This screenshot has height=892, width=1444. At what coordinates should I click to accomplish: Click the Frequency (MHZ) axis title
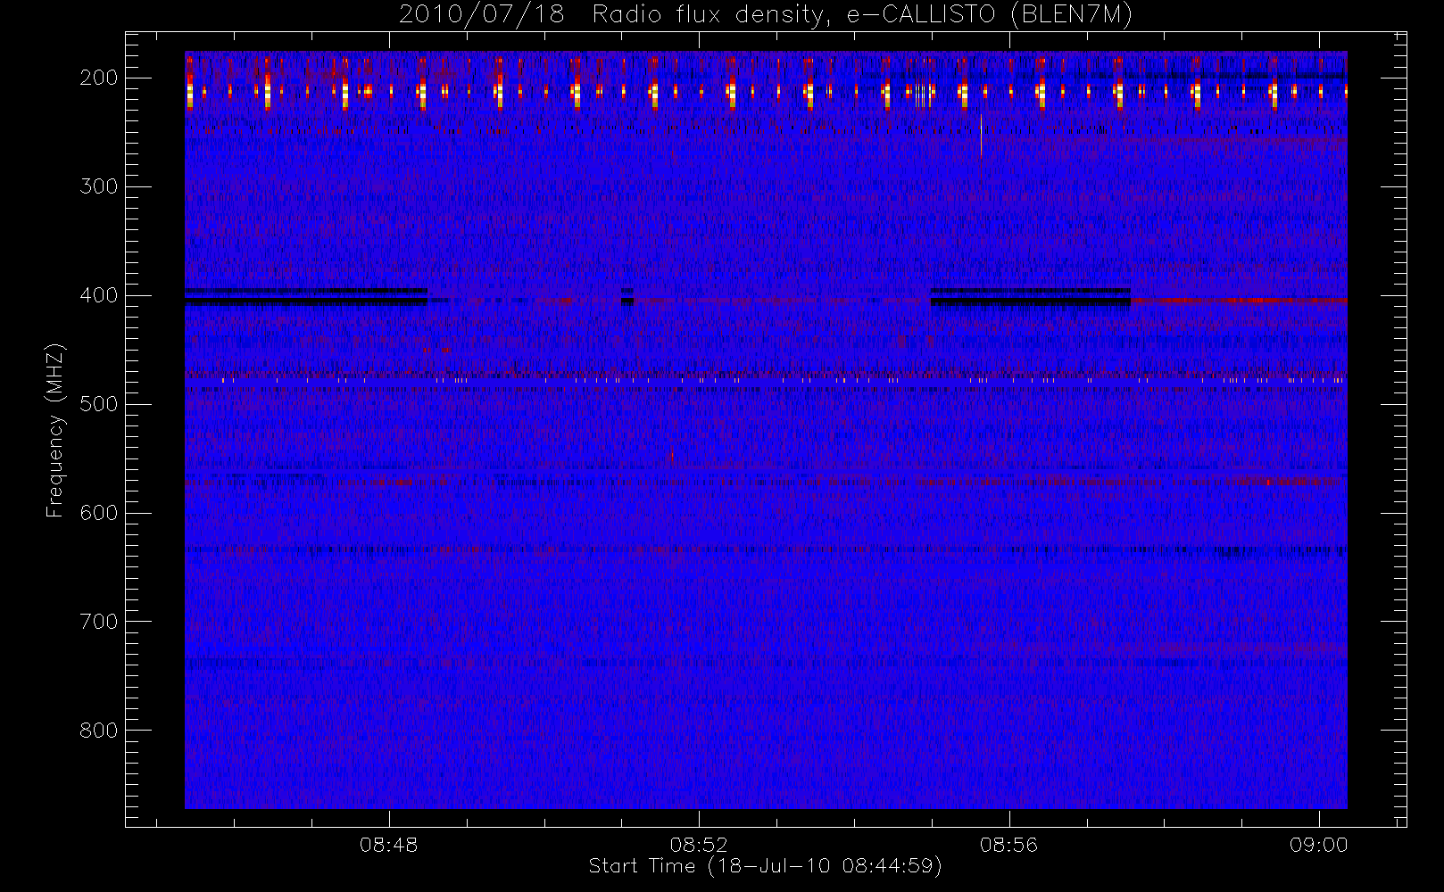coord(55,429)
